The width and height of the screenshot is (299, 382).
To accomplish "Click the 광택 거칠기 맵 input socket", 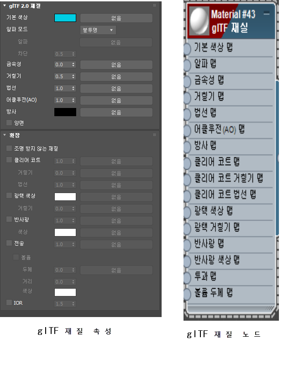I will pyautogui.click(x=187, y=229).
